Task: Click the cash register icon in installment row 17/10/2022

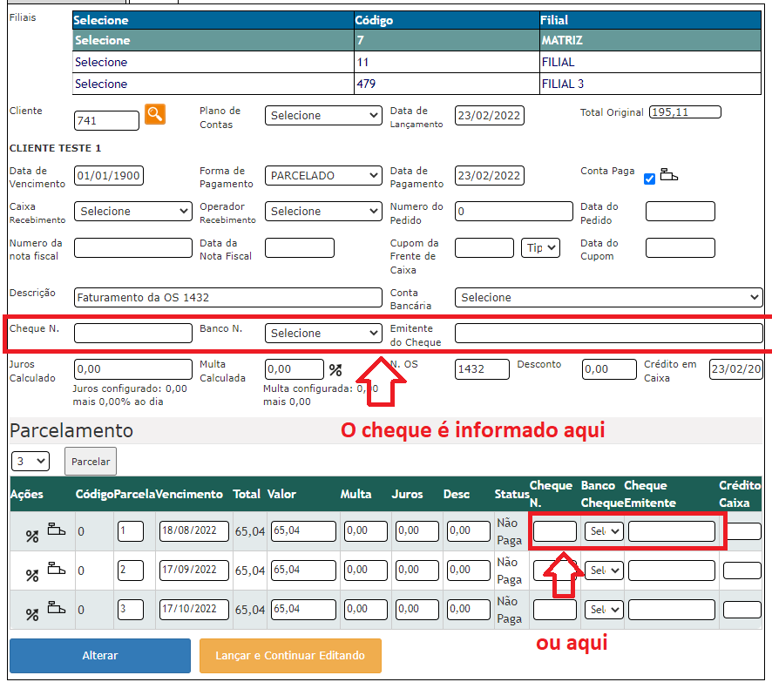Action: click(56, 608)
